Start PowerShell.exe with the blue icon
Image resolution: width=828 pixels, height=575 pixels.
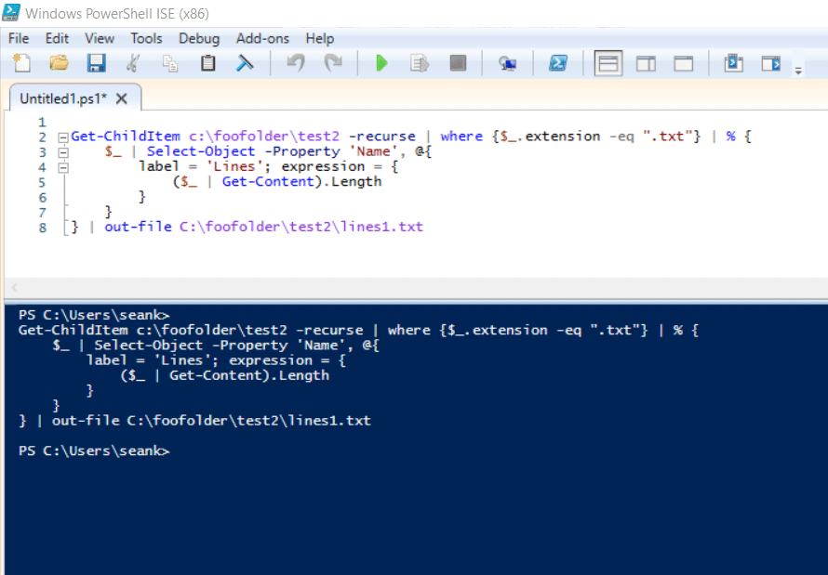click(x=558, y=63)
